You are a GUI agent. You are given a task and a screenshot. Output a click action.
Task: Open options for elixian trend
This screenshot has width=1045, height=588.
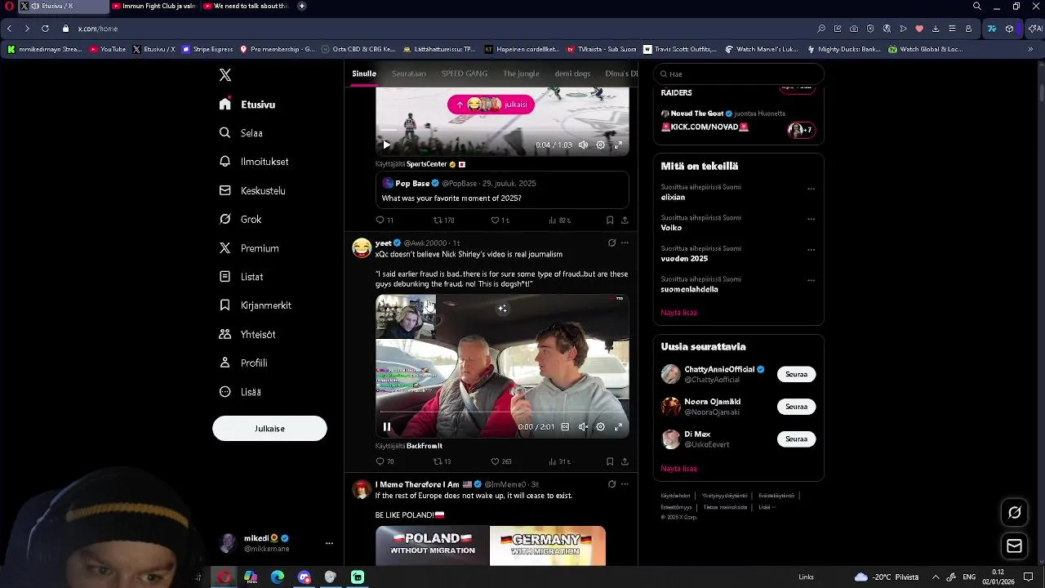coord(811,189)
